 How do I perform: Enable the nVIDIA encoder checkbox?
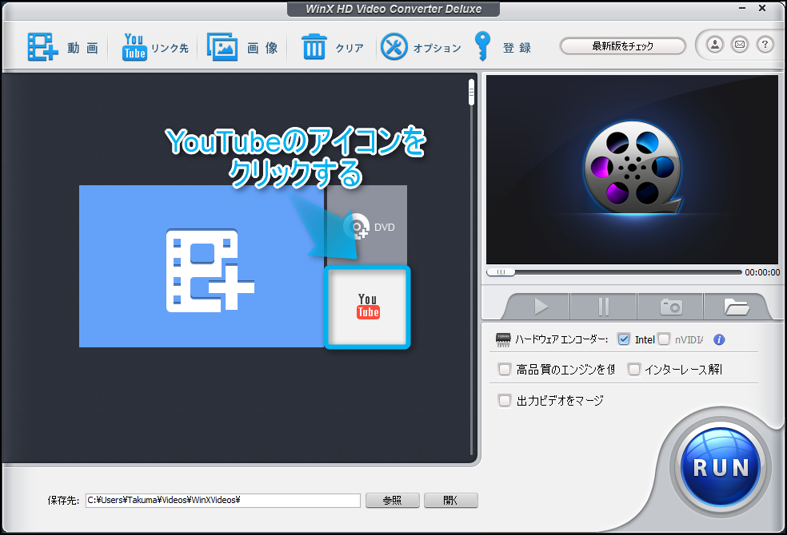click(x=664, y=339)
